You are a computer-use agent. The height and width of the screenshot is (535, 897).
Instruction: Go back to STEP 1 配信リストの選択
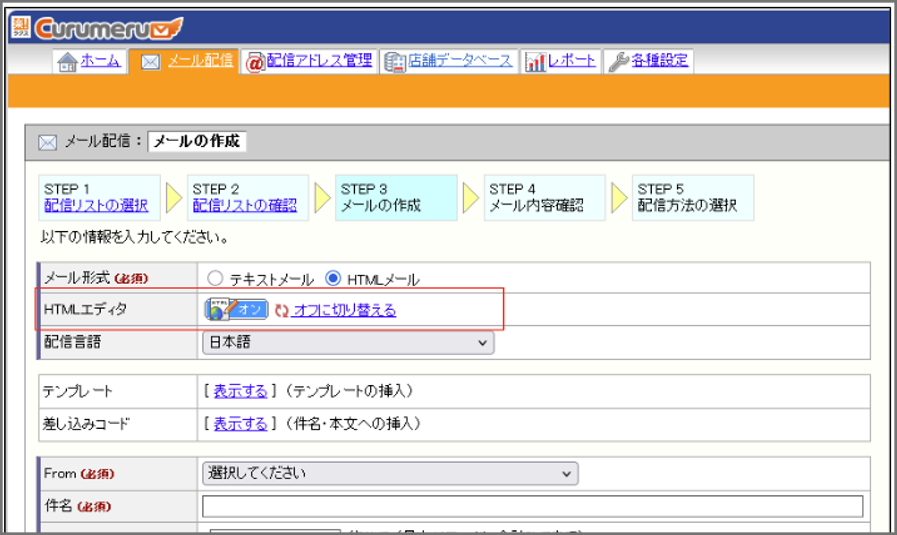click(x=96, y=205)
